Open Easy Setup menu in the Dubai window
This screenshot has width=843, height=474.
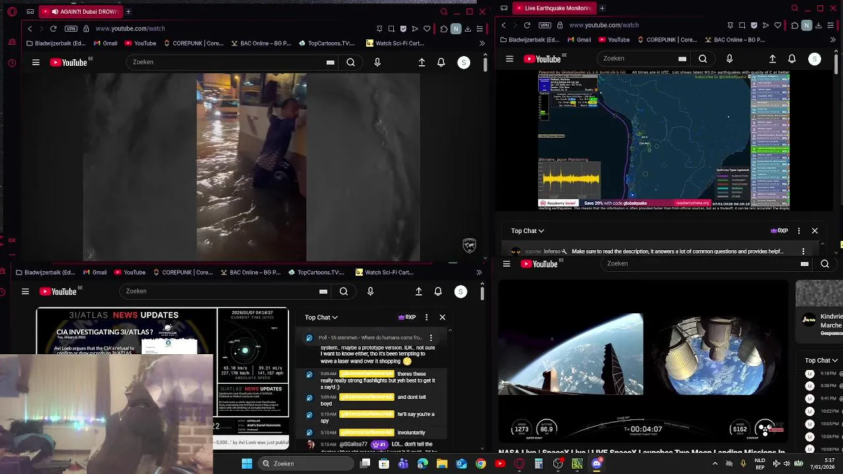[x=479, y=28]
